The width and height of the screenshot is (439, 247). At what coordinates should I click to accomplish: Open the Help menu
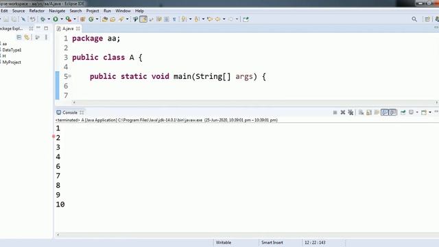tap(139, 11)
